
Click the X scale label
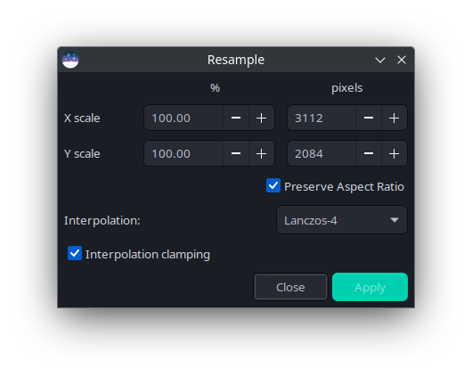(x=82, y=119)
